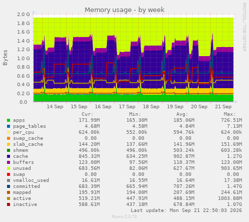Click the apps max value 726.51M

231,120
